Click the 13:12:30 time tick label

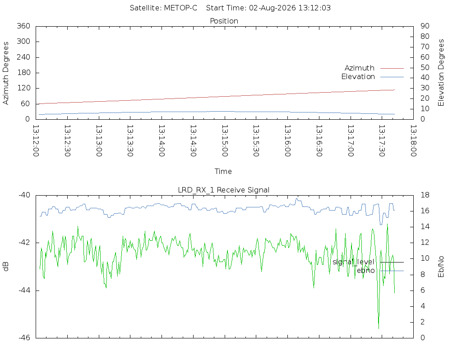(x=68, y=141)
